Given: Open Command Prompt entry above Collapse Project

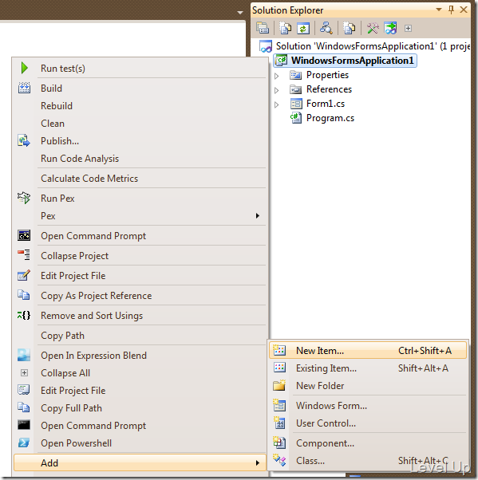Looking at the screenshot, I should [x=93, y=236].
